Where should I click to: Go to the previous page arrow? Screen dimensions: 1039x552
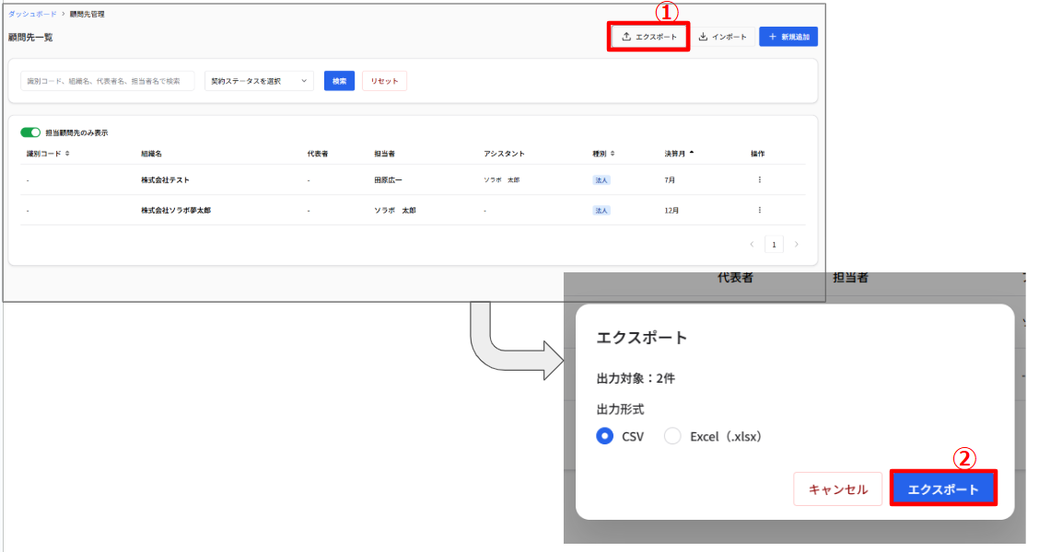tap(753, 244)
